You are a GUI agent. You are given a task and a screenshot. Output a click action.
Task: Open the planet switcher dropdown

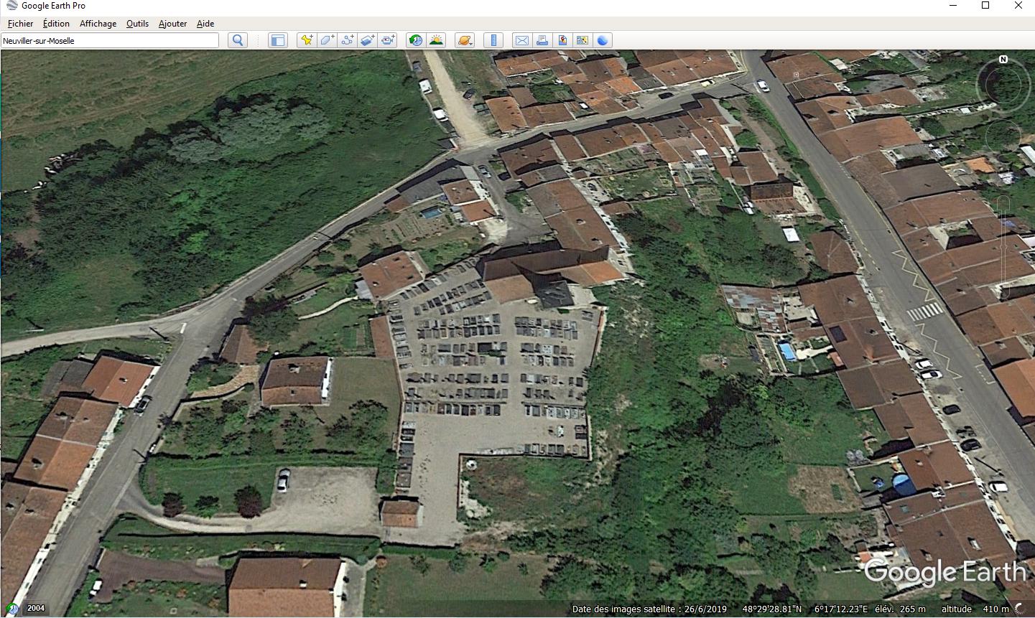pyautogui.click(x=465, y=40)
